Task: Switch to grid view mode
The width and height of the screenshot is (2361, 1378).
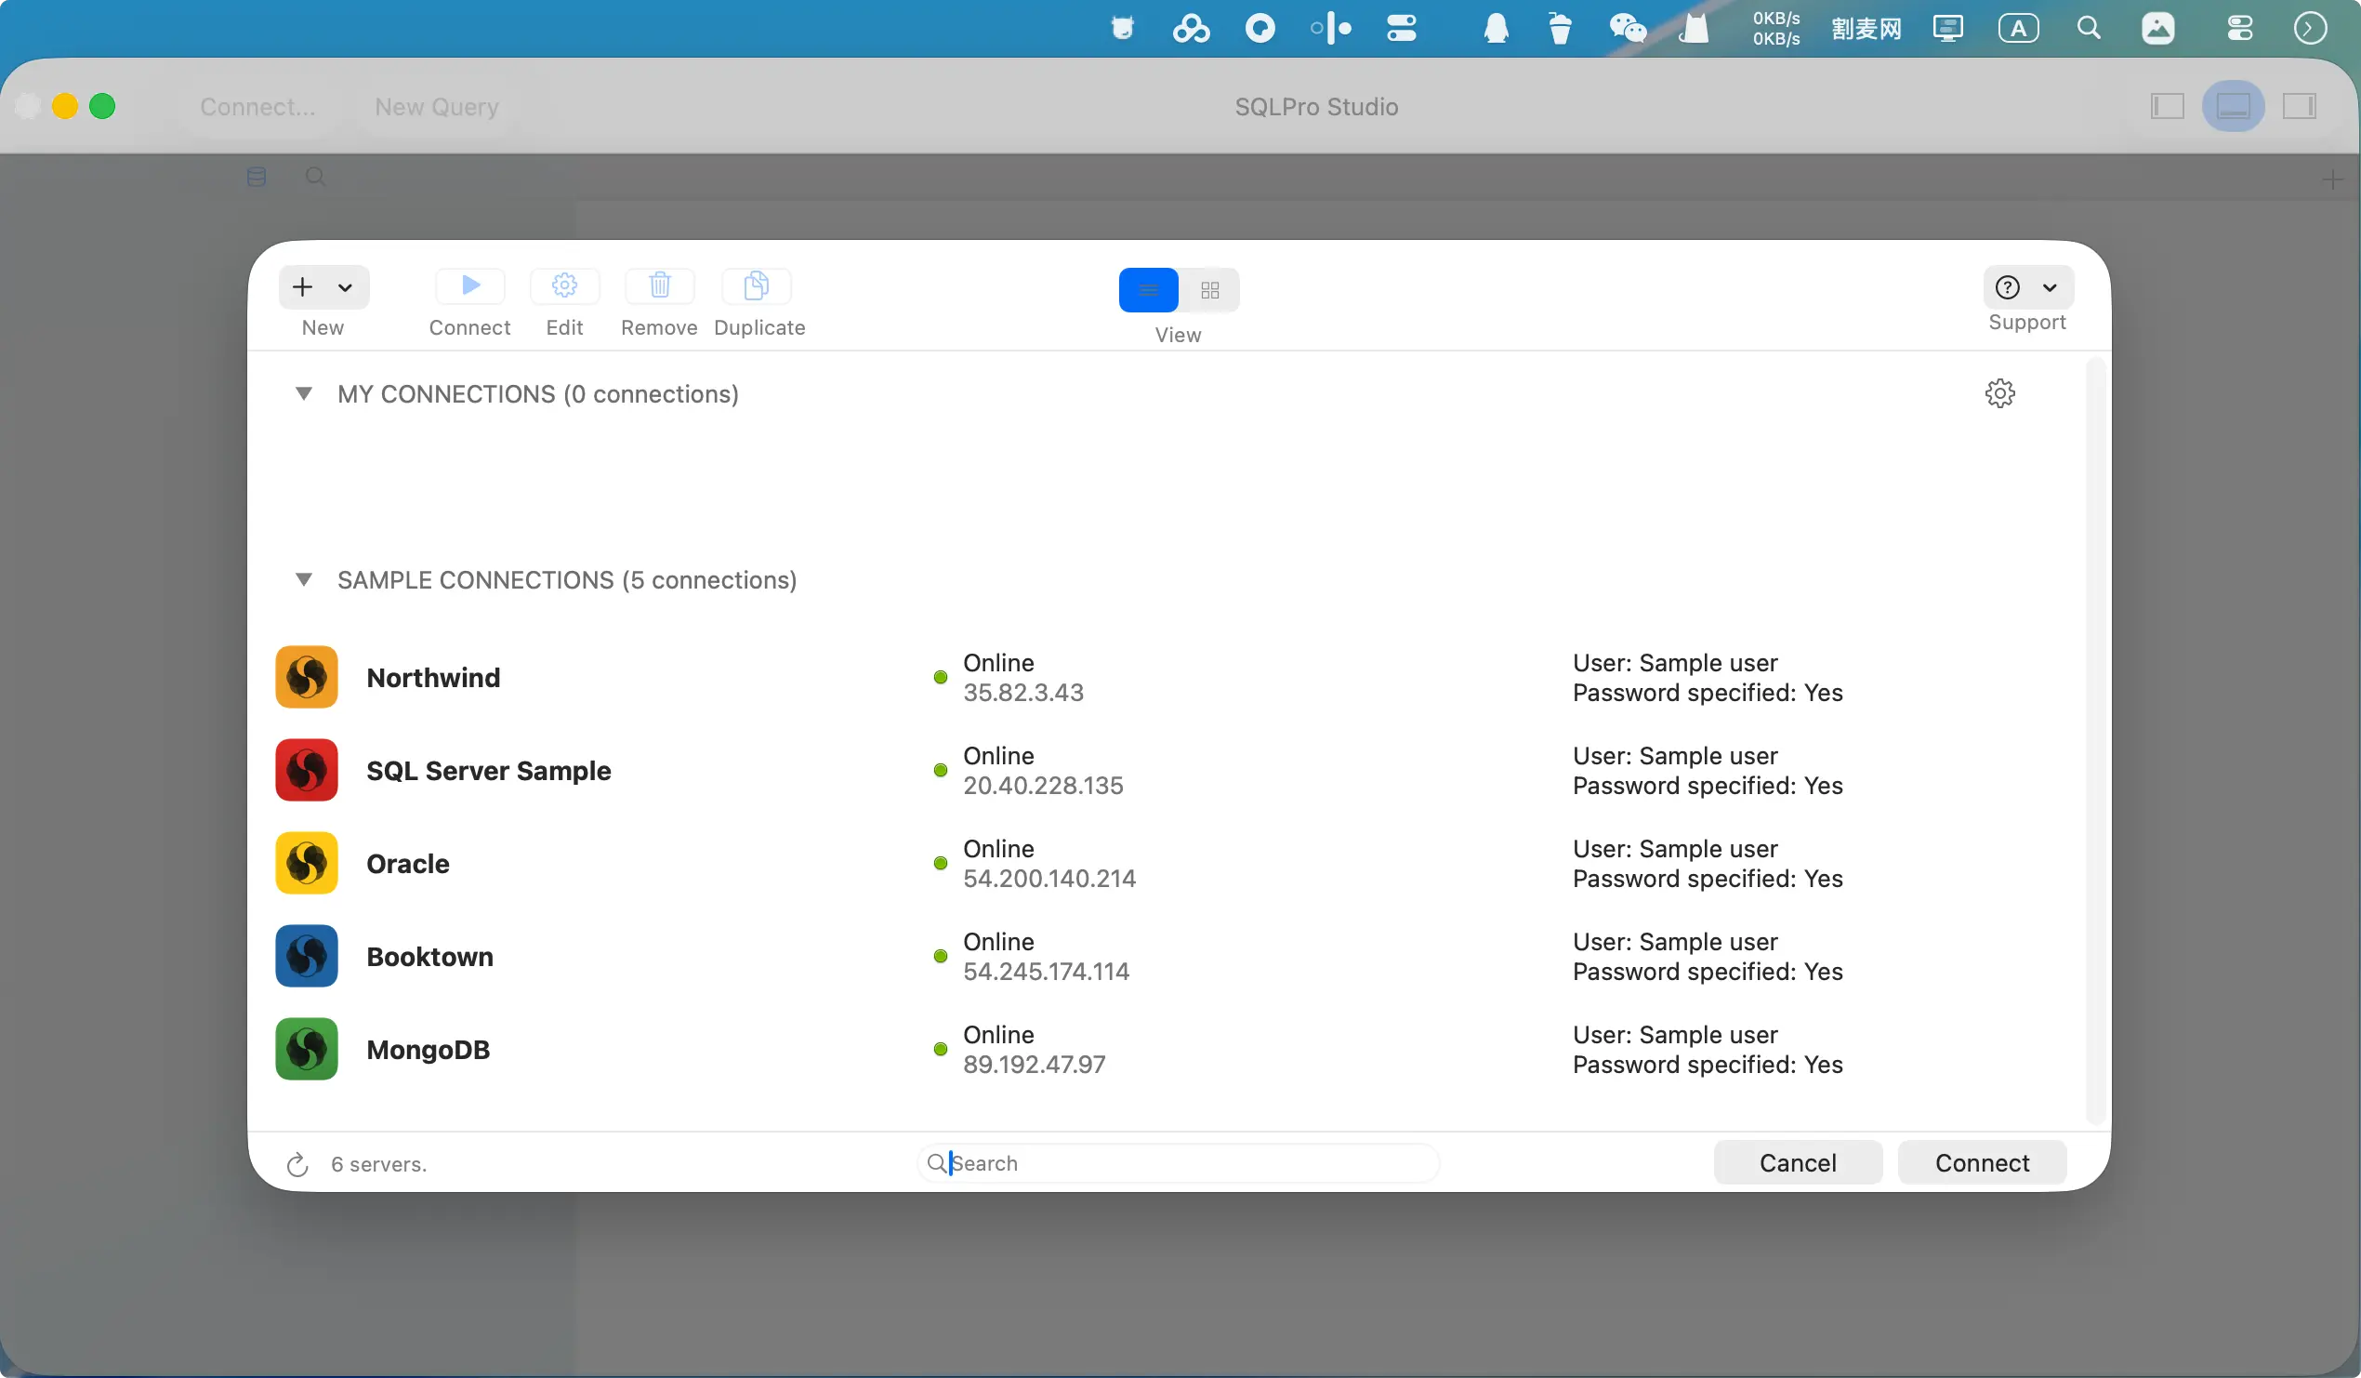Action: 1209,291
